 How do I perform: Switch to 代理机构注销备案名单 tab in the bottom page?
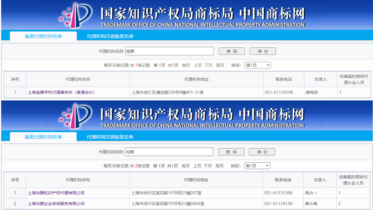point(110,137)
